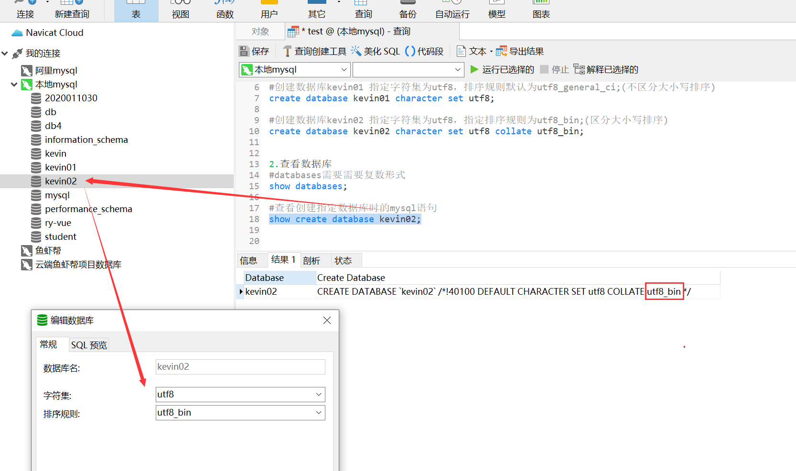Open the 代码段 code snippets
This screenshot has height=471, width=796.
click(425, 52)
